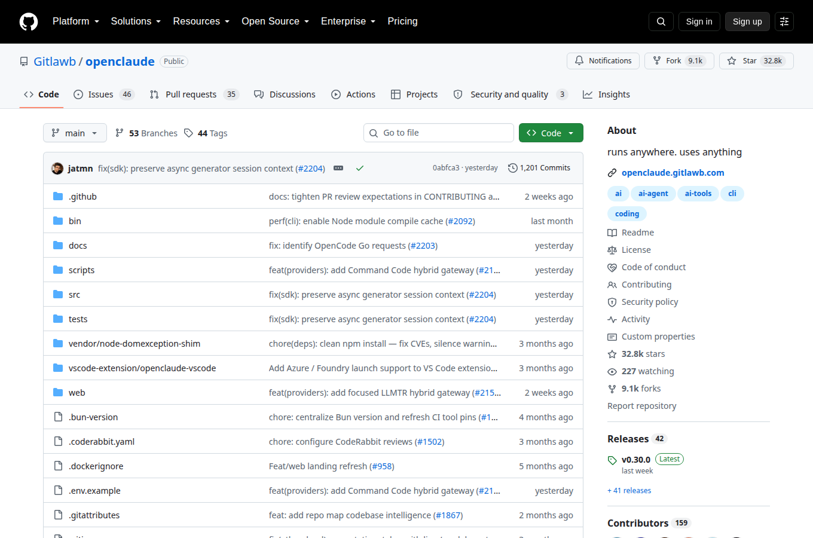
Task: Open the Solutions dropdown menu
Action: pos(136,21)
